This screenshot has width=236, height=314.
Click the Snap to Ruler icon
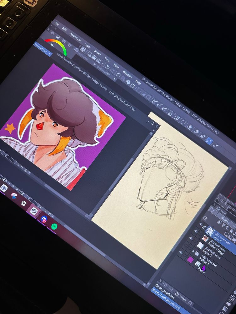(x=155, y=101)
